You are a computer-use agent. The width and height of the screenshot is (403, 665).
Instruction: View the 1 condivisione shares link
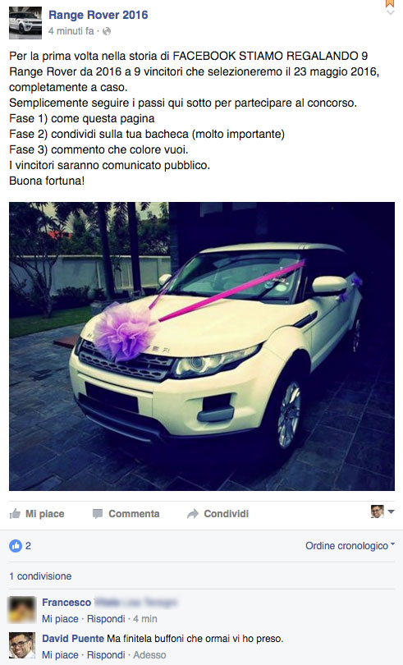point(40,576)
